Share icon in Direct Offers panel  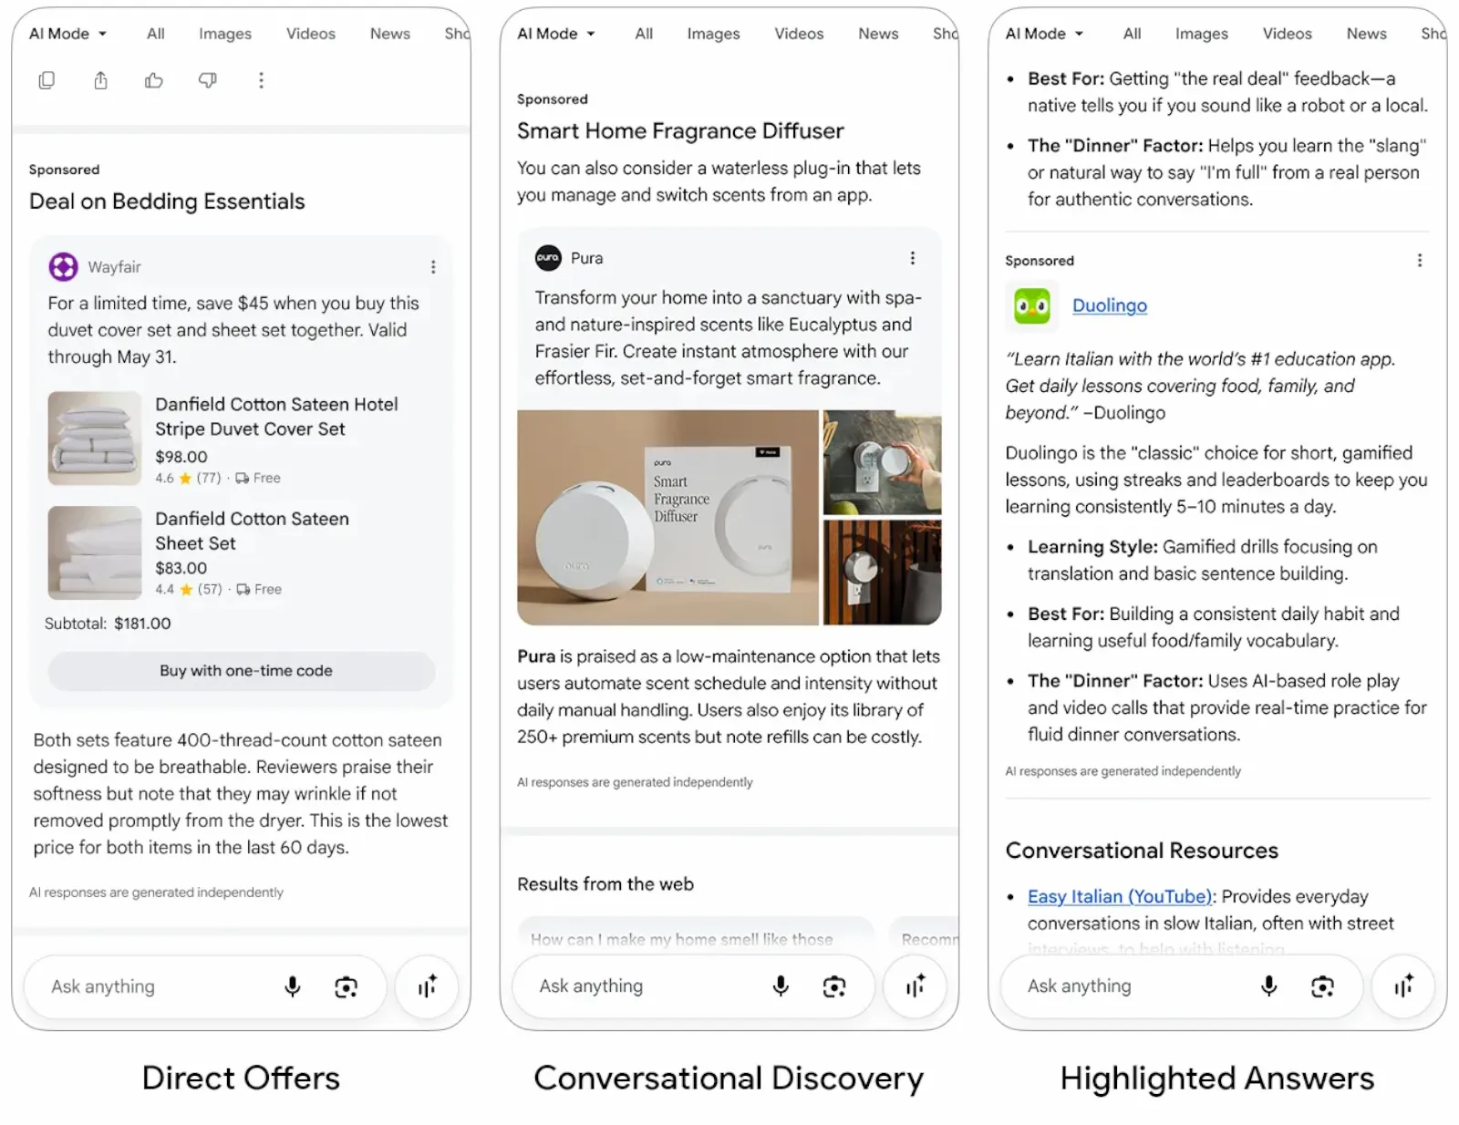(100, 80)
